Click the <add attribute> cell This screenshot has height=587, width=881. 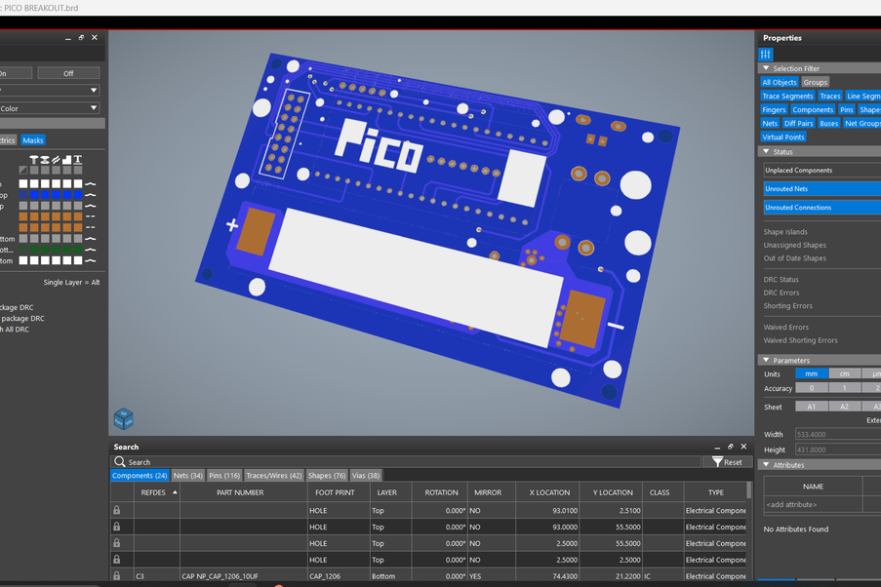point(813,504)
